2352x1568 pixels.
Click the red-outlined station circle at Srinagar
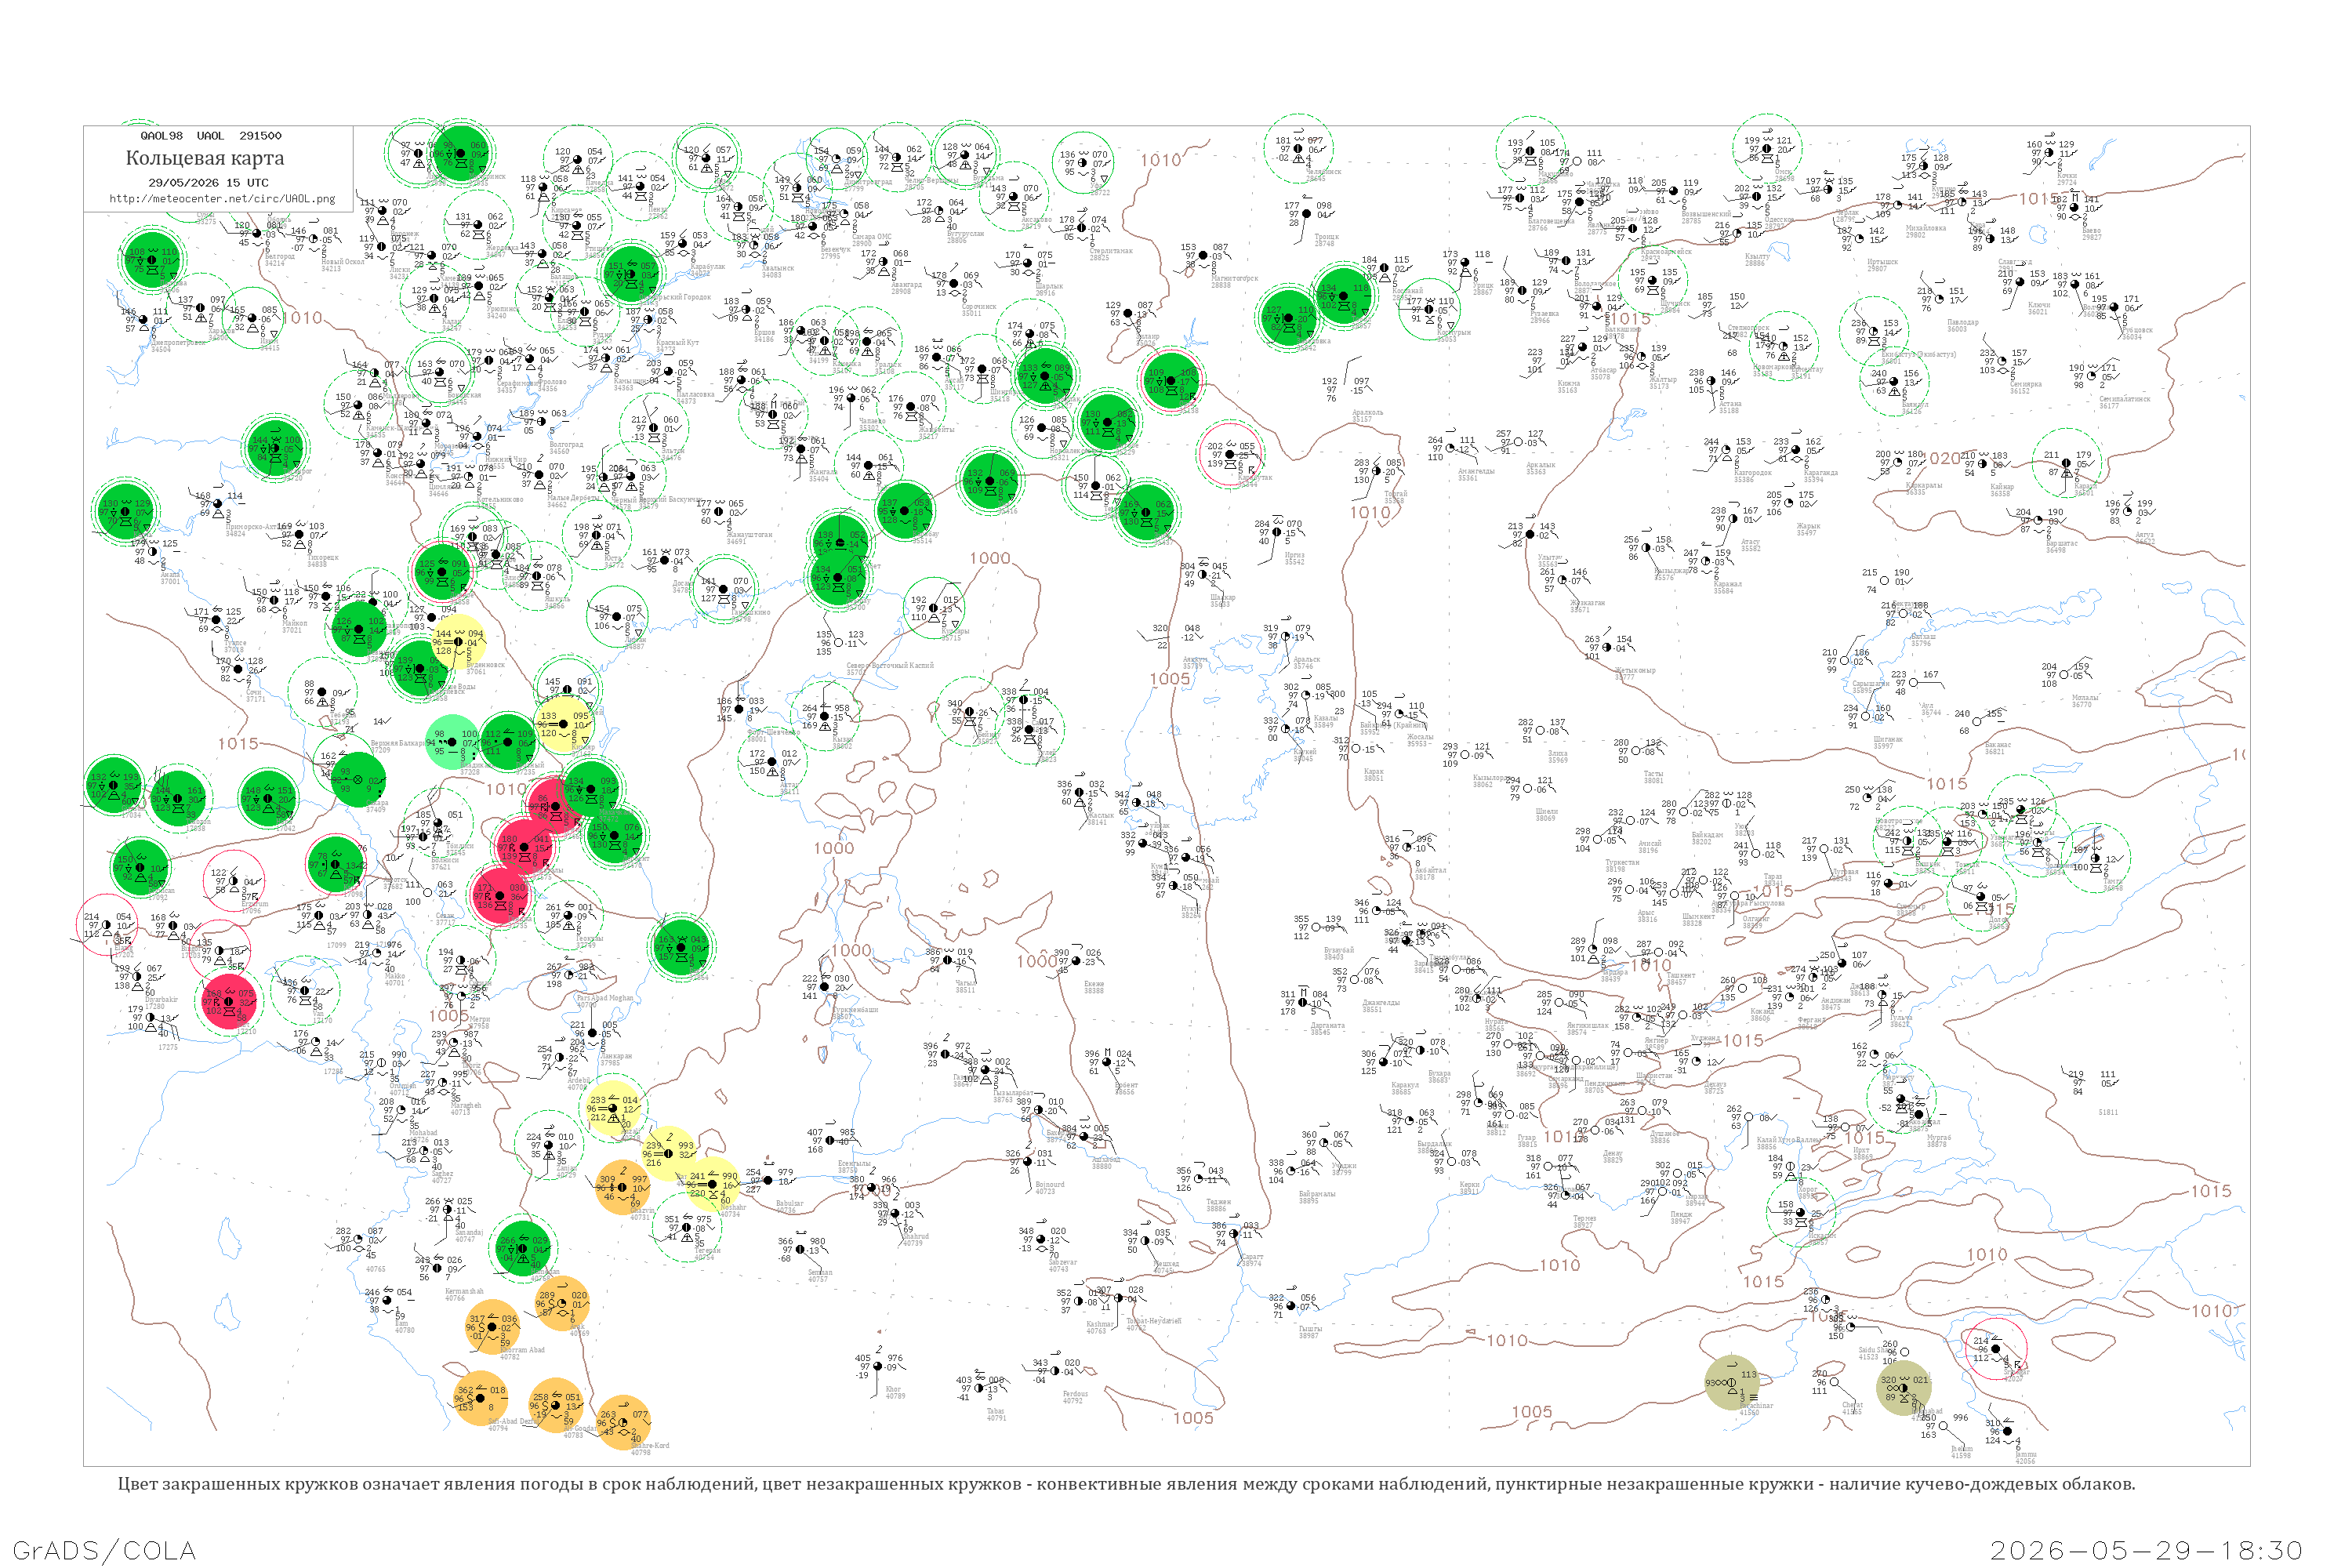pyautogui.click(x=1995, y=1348)
